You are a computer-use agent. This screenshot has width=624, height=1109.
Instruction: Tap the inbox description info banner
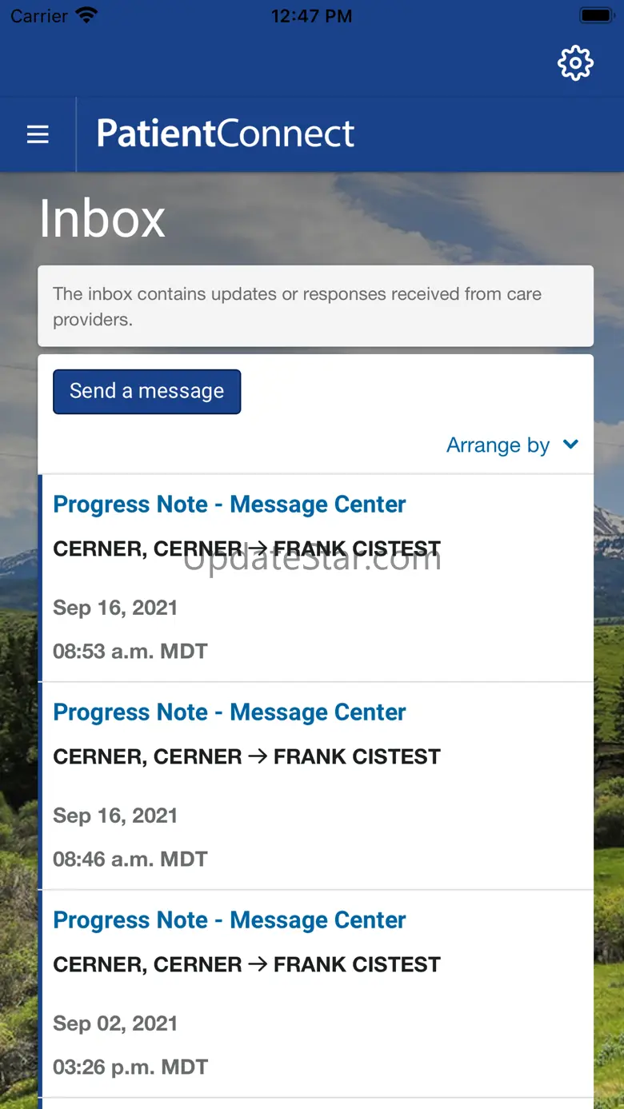315,306
